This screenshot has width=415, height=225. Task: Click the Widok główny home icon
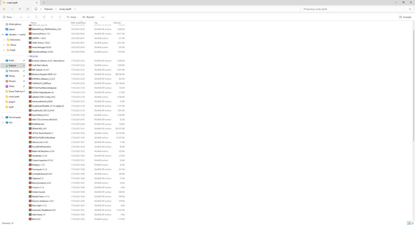(7, 24)
